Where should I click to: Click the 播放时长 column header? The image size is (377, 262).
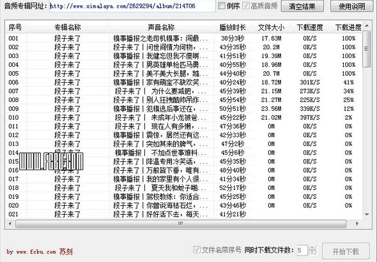233,27
